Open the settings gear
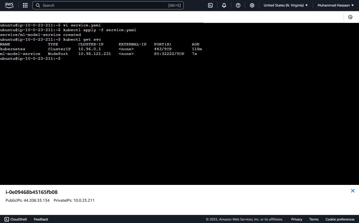Viewport: 359px width, 223px height. 252,5
